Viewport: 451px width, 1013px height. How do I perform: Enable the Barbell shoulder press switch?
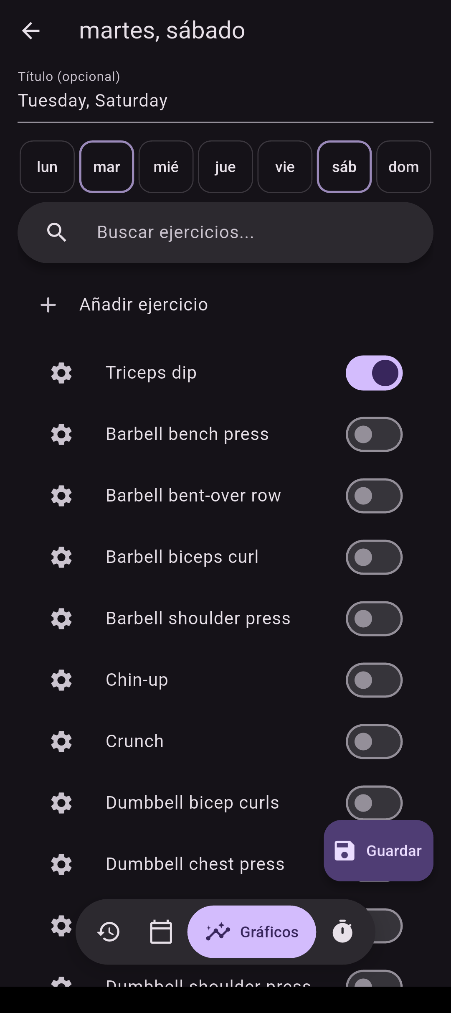point(374,618)
